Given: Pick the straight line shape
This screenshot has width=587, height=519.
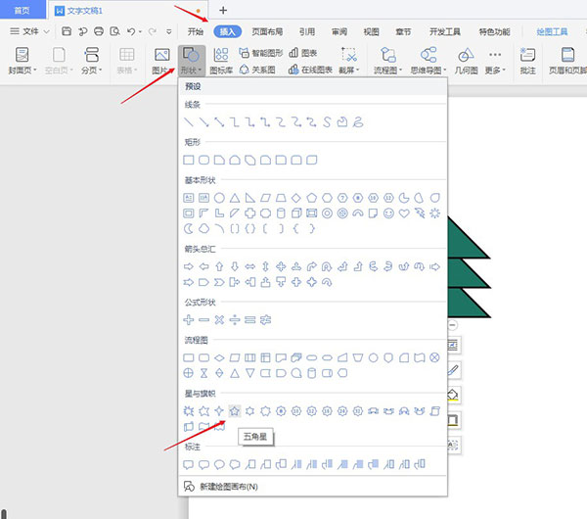Looking at the screenshot, I should pos(189,122).
